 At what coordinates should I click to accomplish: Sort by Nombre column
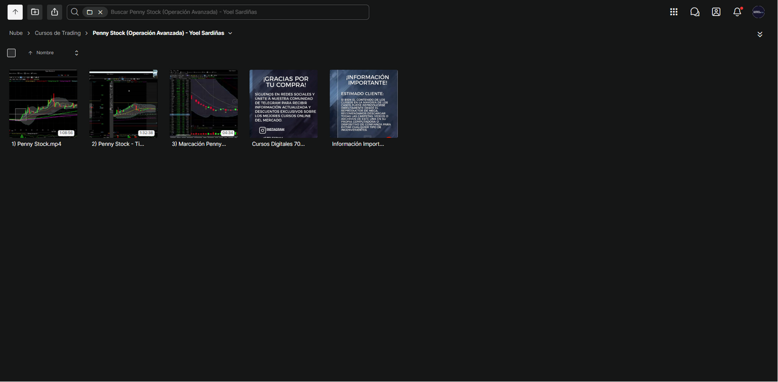click(45, 53)
